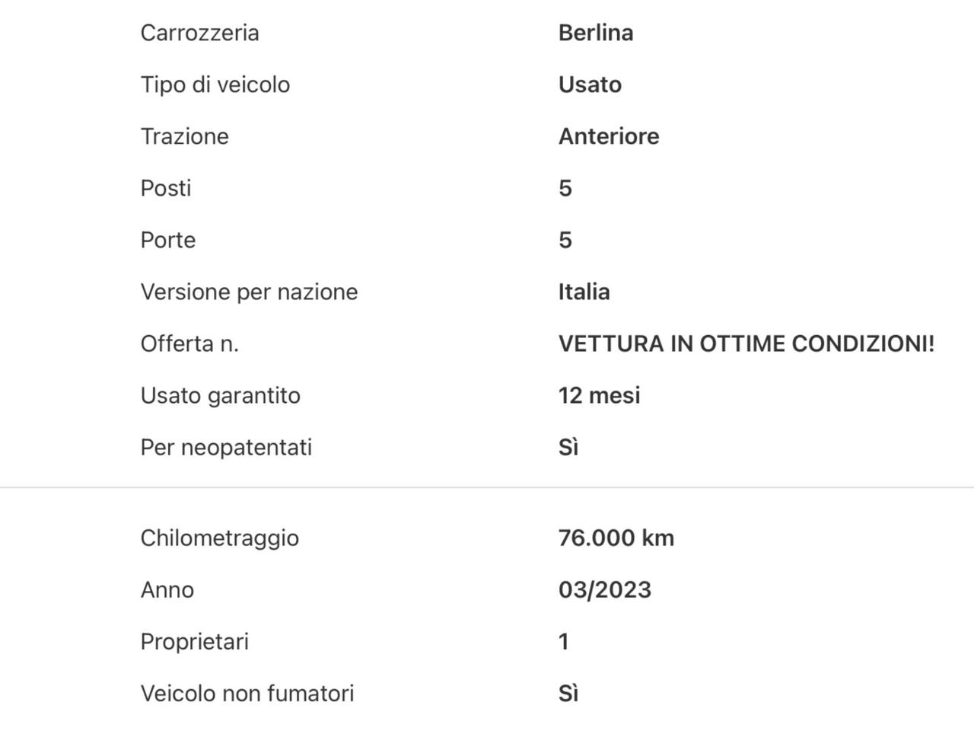
Task: Select the Usato vehicle type value
Action: (x=590, y=85)
